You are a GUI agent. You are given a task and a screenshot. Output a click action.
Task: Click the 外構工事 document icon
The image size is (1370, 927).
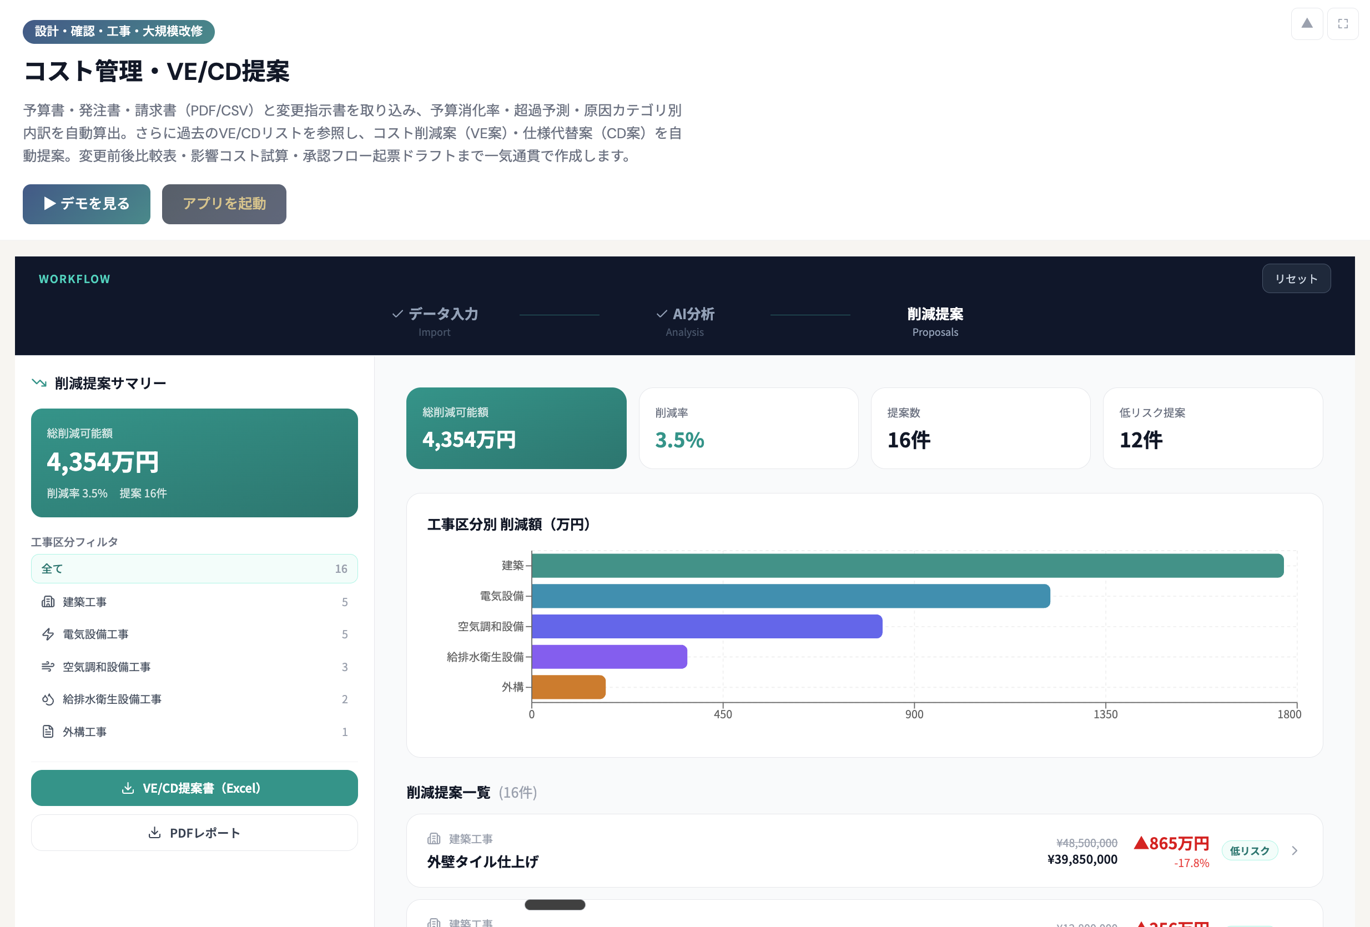(48, 732)
